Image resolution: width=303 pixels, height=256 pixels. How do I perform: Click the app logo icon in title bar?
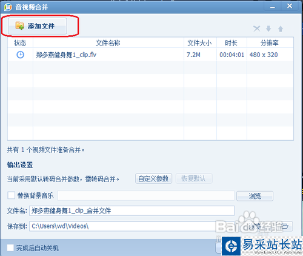(x=8, y=7)
